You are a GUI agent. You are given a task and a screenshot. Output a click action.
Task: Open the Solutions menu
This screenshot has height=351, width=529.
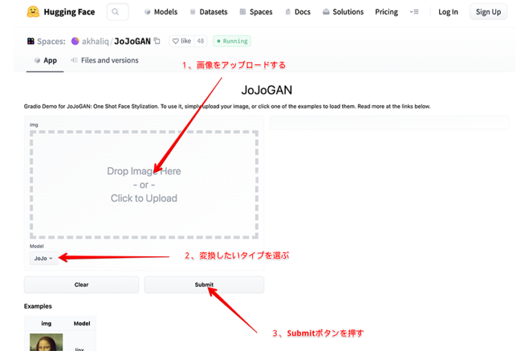tap(342, 12)
